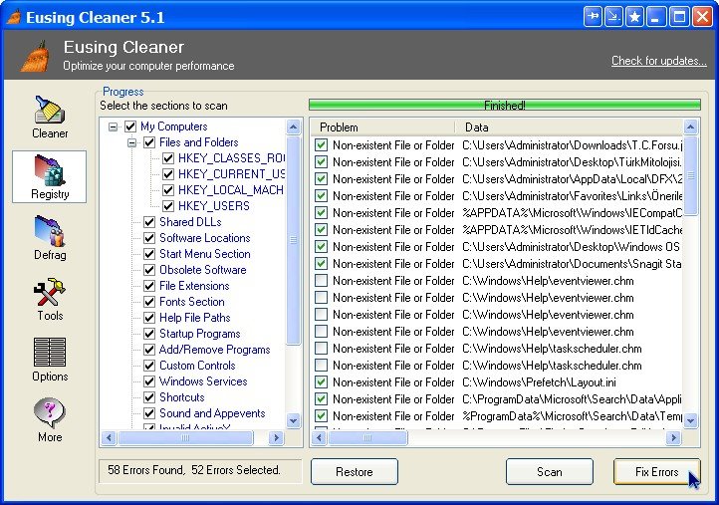
Task: Select the Software Locations tree item
Action: click(204, 238)
